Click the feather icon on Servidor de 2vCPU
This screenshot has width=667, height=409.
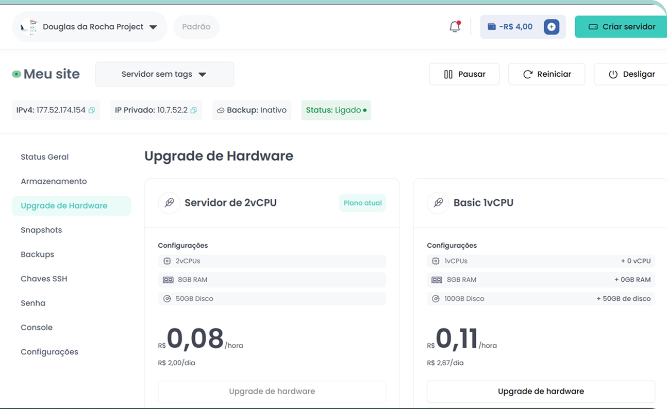tap(169, 203)
